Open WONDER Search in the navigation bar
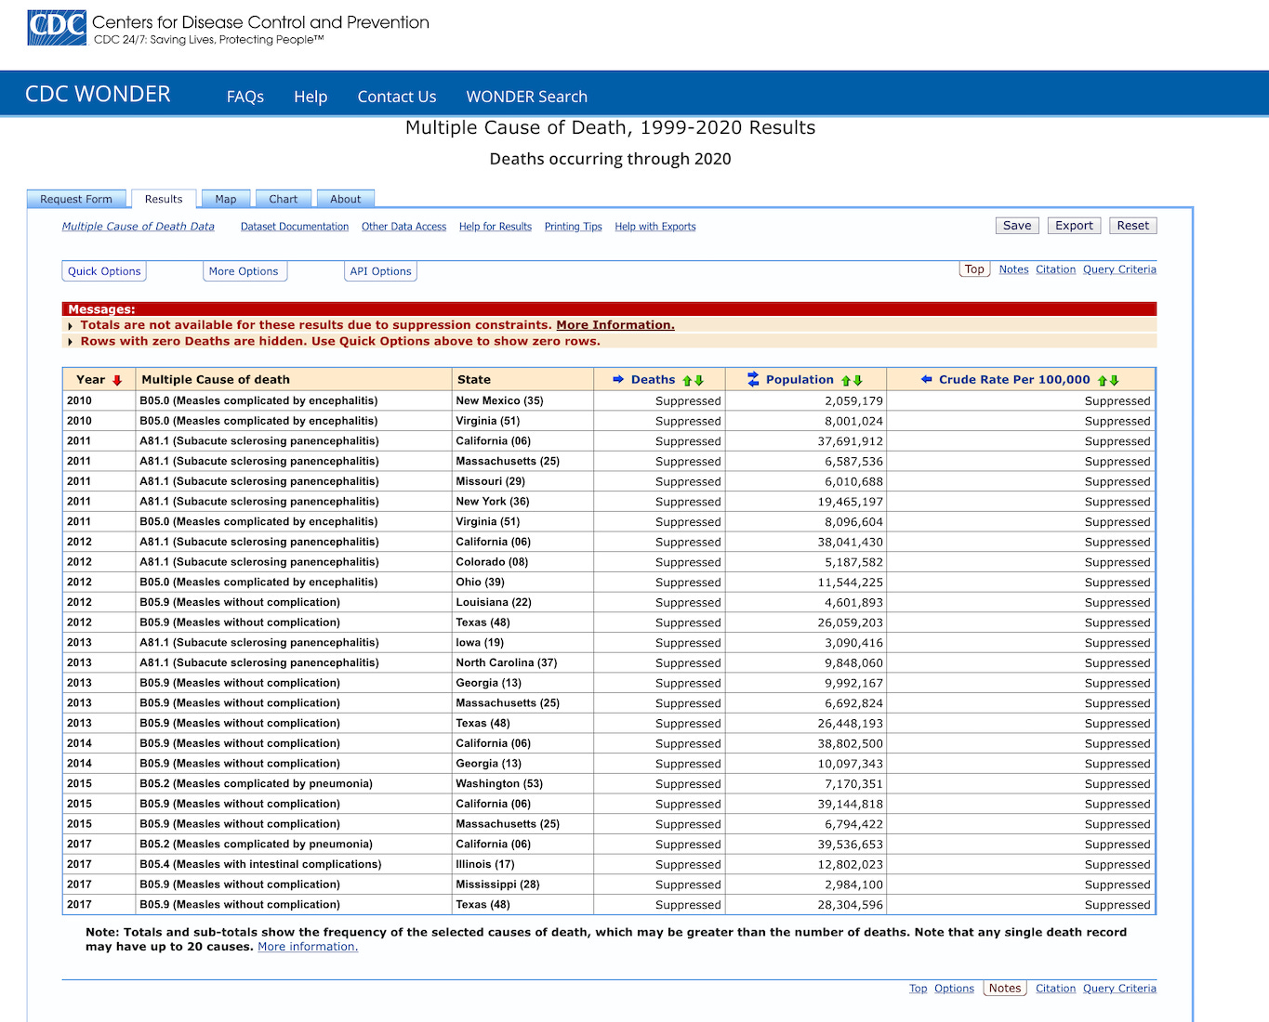 click(526, 97)
